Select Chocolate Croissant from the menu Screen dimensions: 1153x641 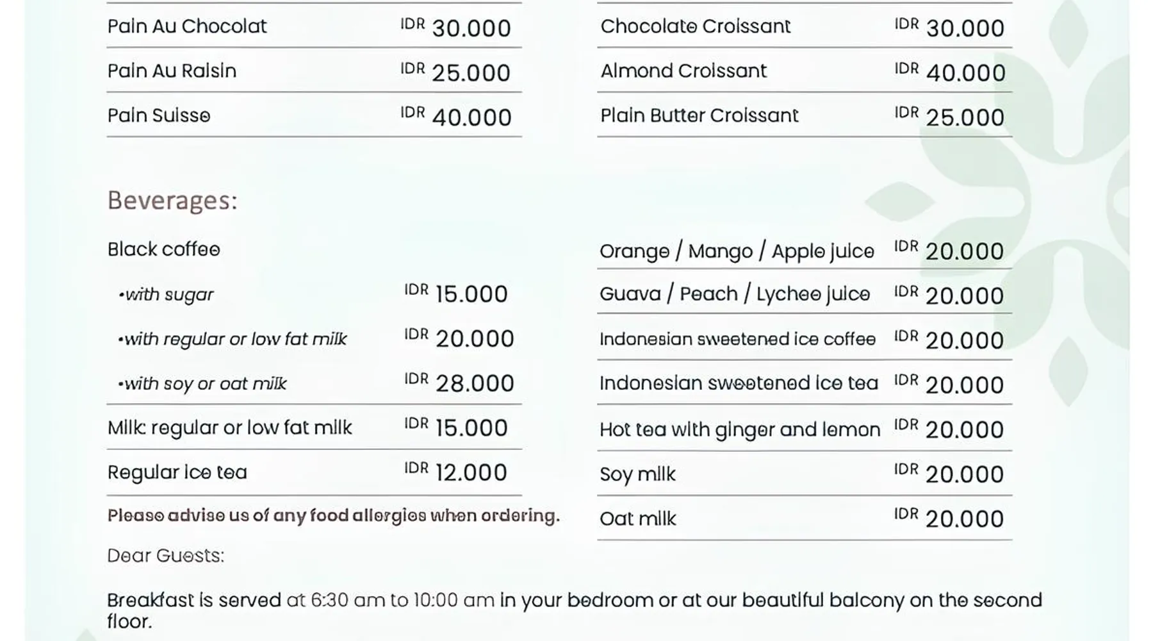click(696, 26)
